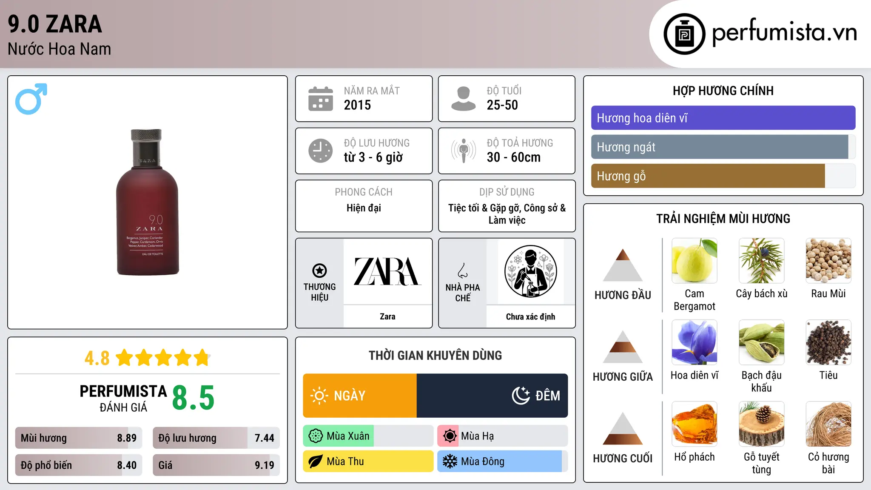This screenshot has height=490, width=871.
Task: Click the calendar icon beside Năm ra mắt
Action: coord(321,99)
